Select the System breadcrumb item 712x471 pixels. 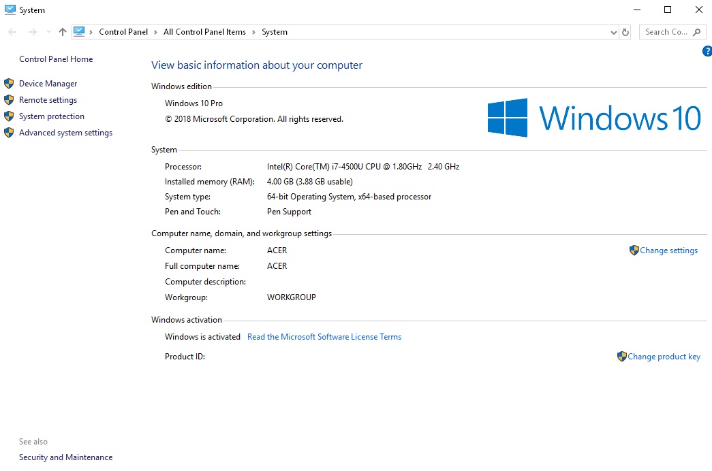[x=275, y=32]
